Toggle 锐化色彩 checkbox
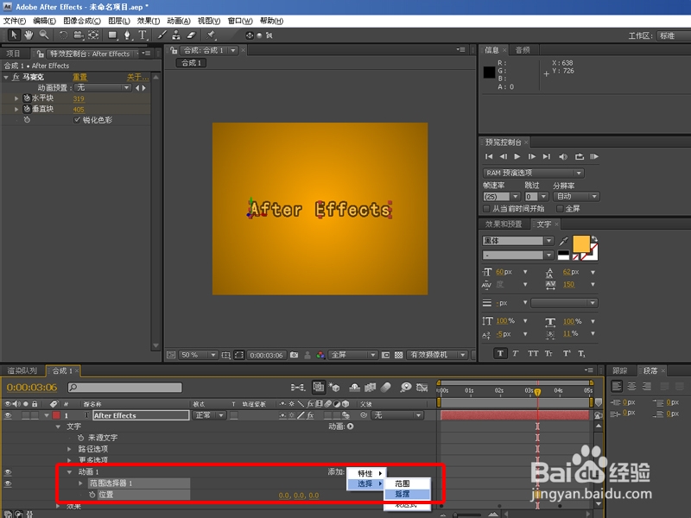Image resolution: width=691 pixels, height=518 pixels. click(x=77, y=120)
